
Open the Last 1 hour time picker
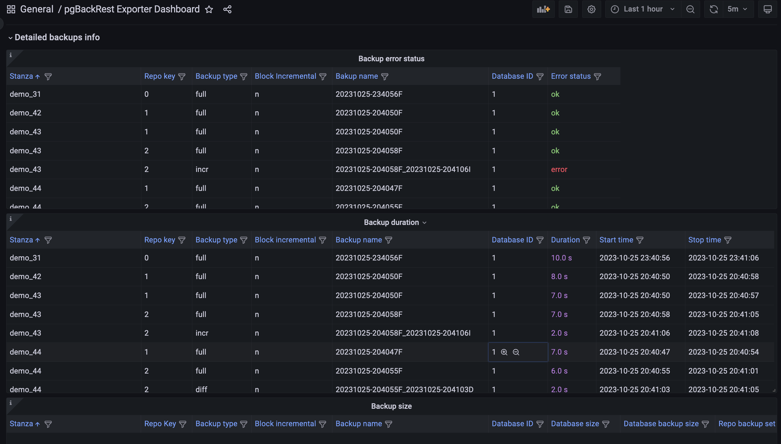click(642, 9)
